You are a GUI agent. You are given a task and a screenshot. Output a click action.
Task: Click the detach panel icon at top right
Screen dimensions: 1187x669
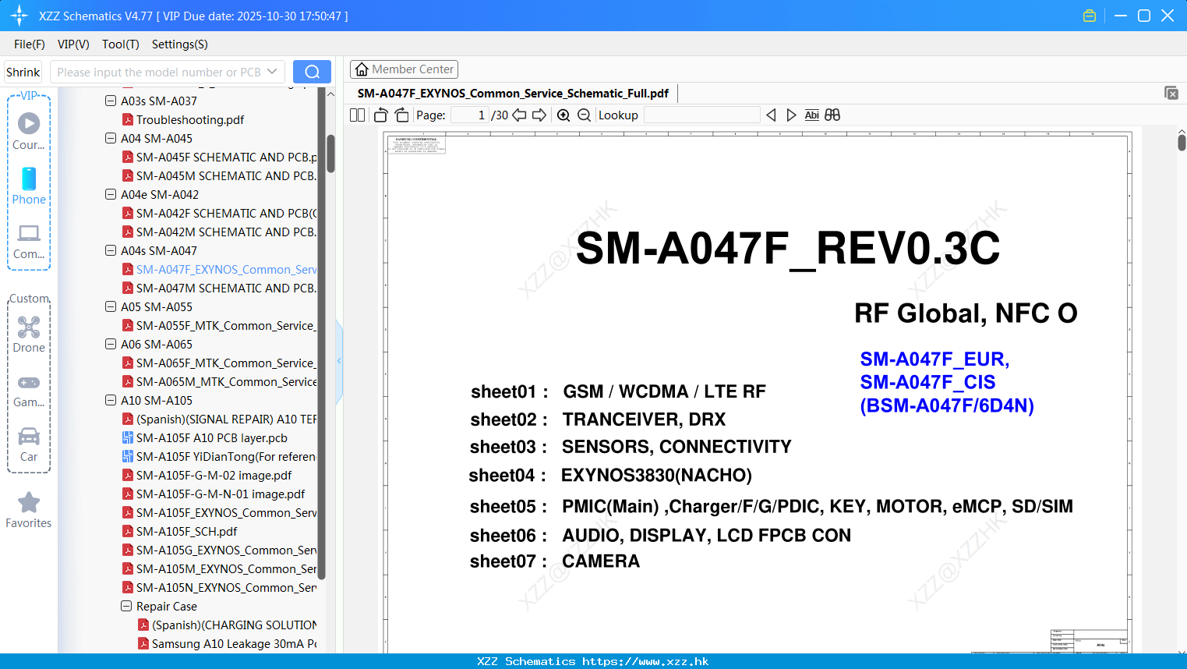tap(1171, 93)
